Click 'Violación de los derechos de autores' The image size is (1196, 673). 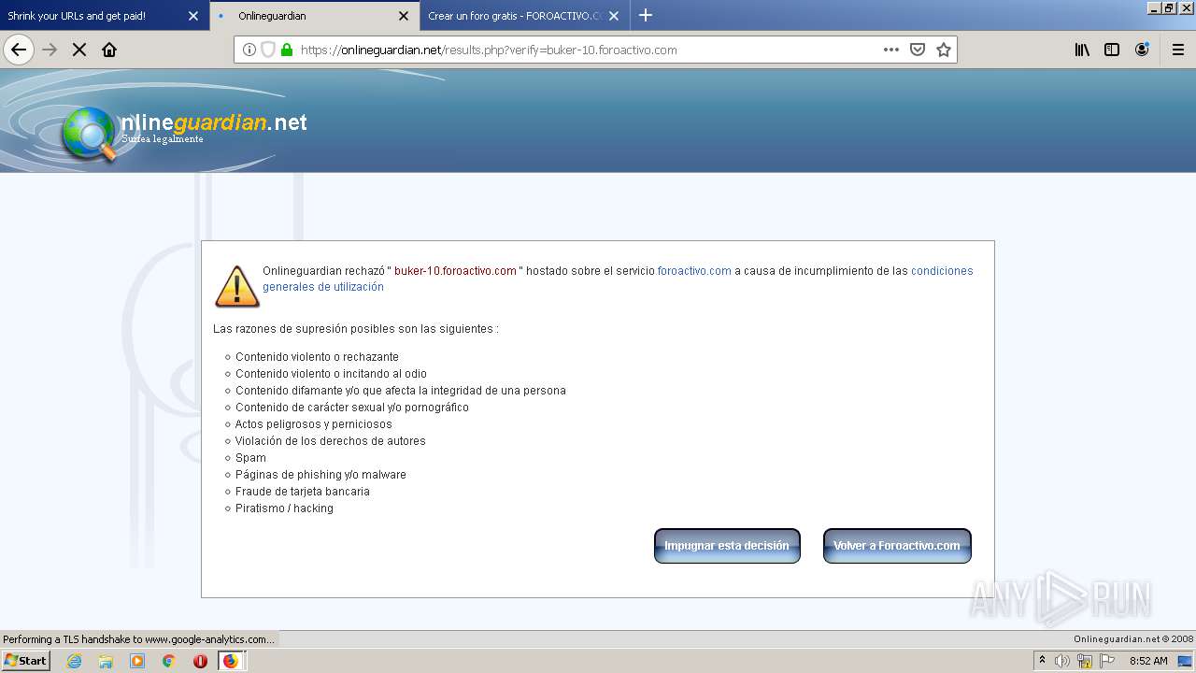[x=331, y=441]
